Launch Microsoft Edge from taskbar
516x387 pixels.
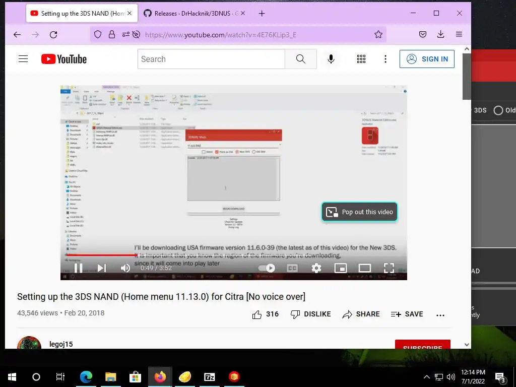click(86, 377)
